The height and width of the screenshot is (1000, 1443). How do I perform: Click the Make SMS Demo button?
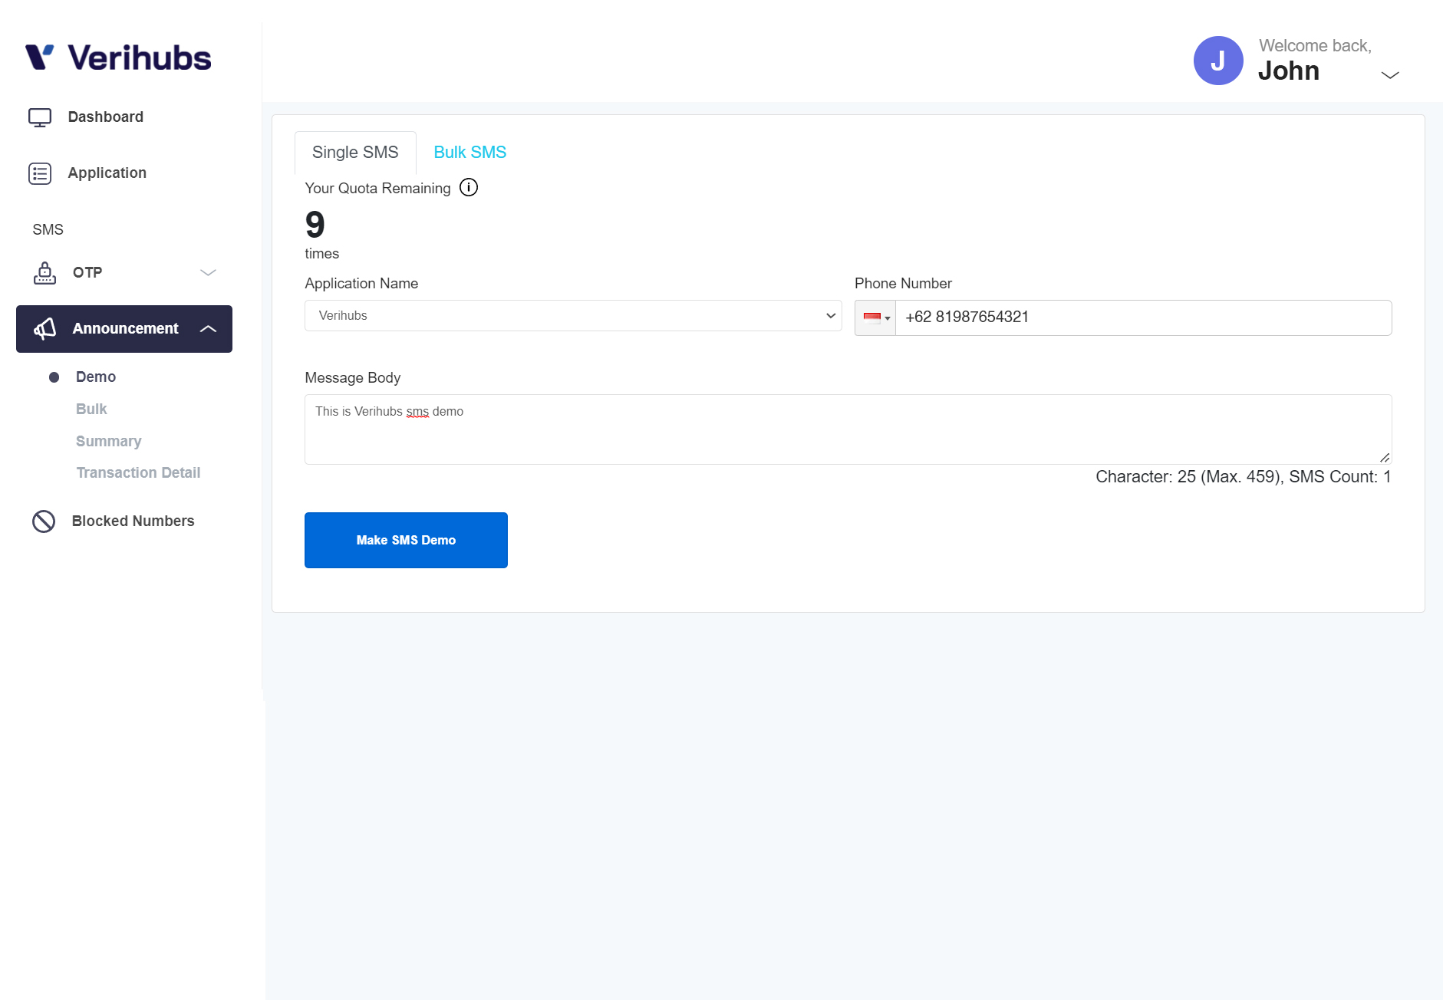coord(406,541)
